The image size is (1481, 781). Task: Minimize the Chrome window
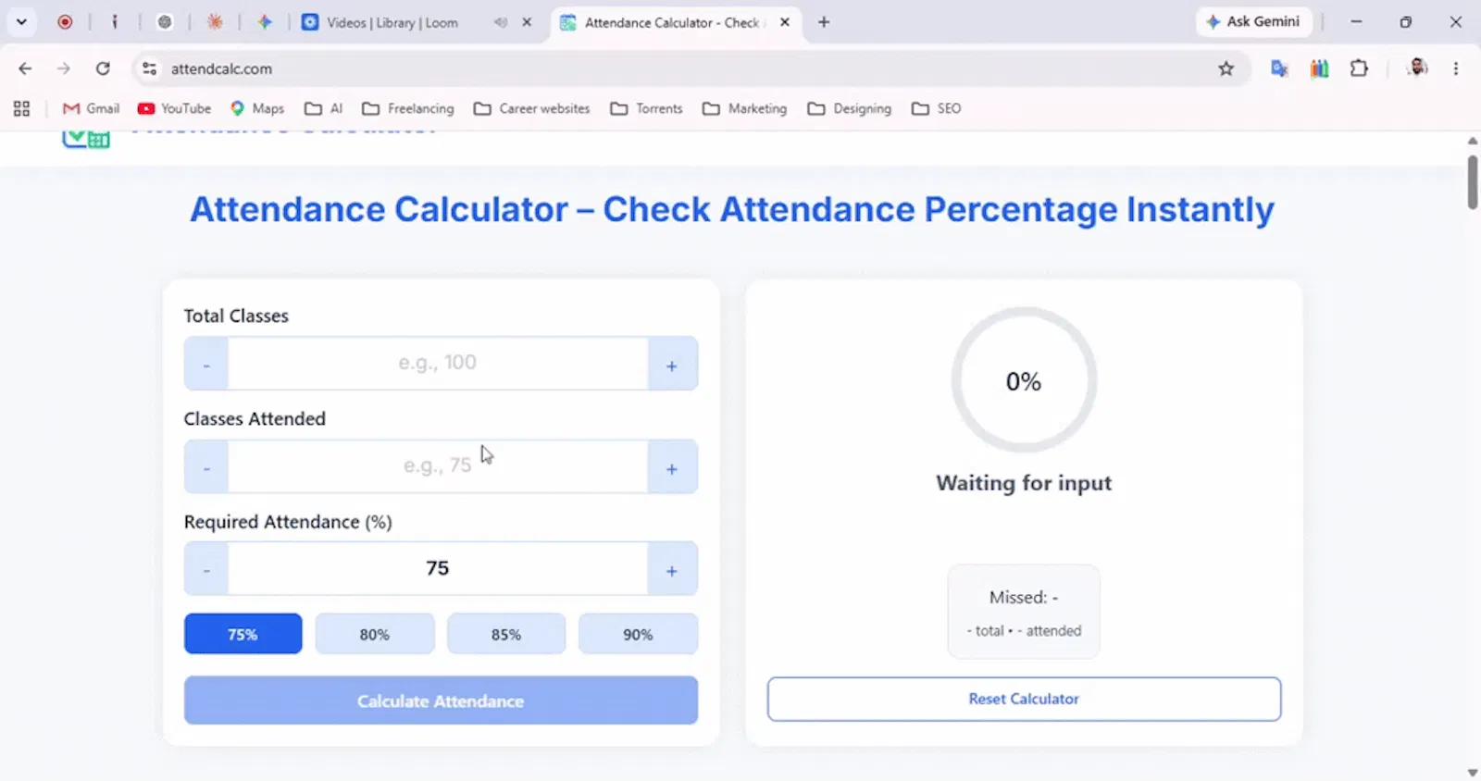pyautogui.click(x=1356, y=21)
